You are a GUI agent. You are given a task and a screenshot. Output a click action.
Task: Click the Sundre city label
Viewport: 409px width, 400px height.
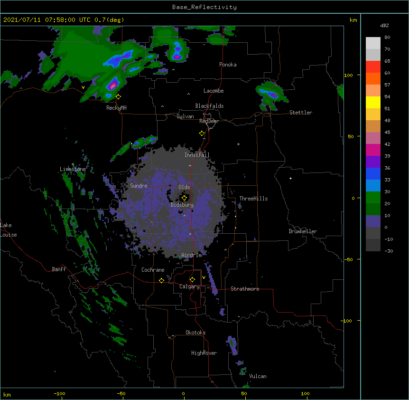[x=139, y=186]
